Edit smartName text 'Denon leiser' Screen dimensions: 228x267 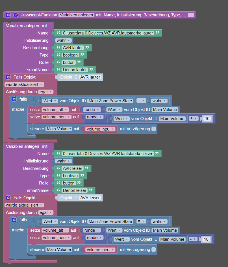(75, 190)
